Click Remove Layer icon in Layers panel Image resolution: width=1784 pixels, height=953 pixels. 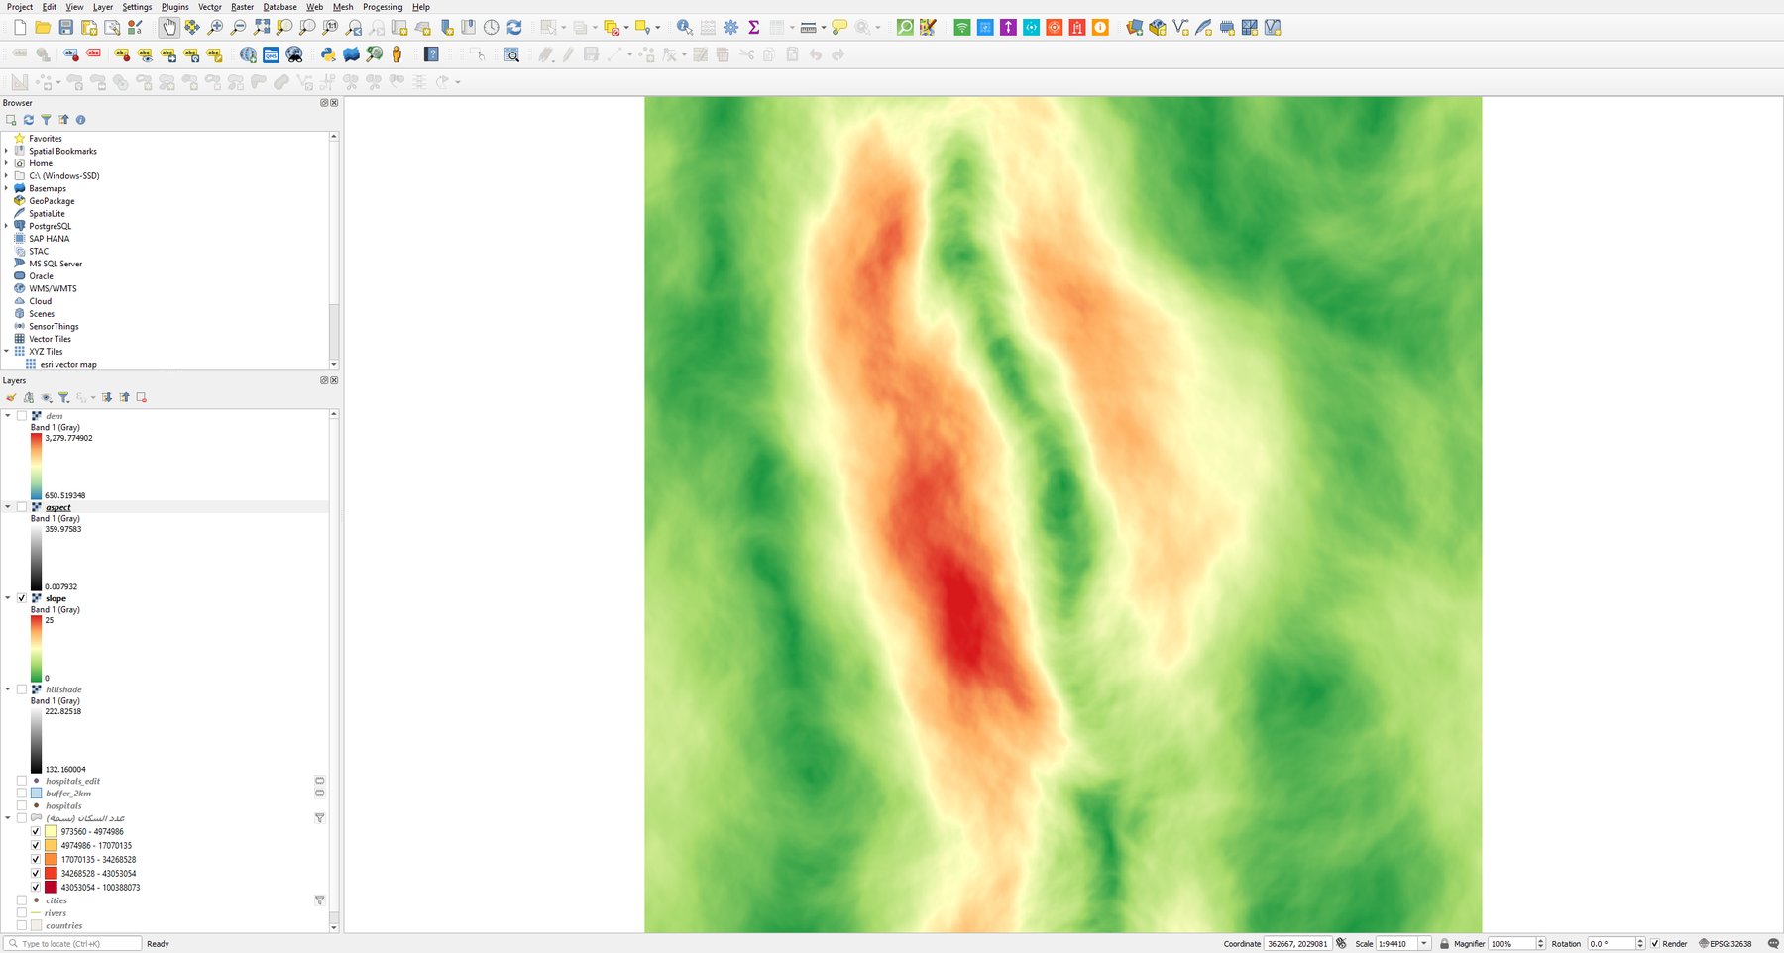click(x=142, y=397)
